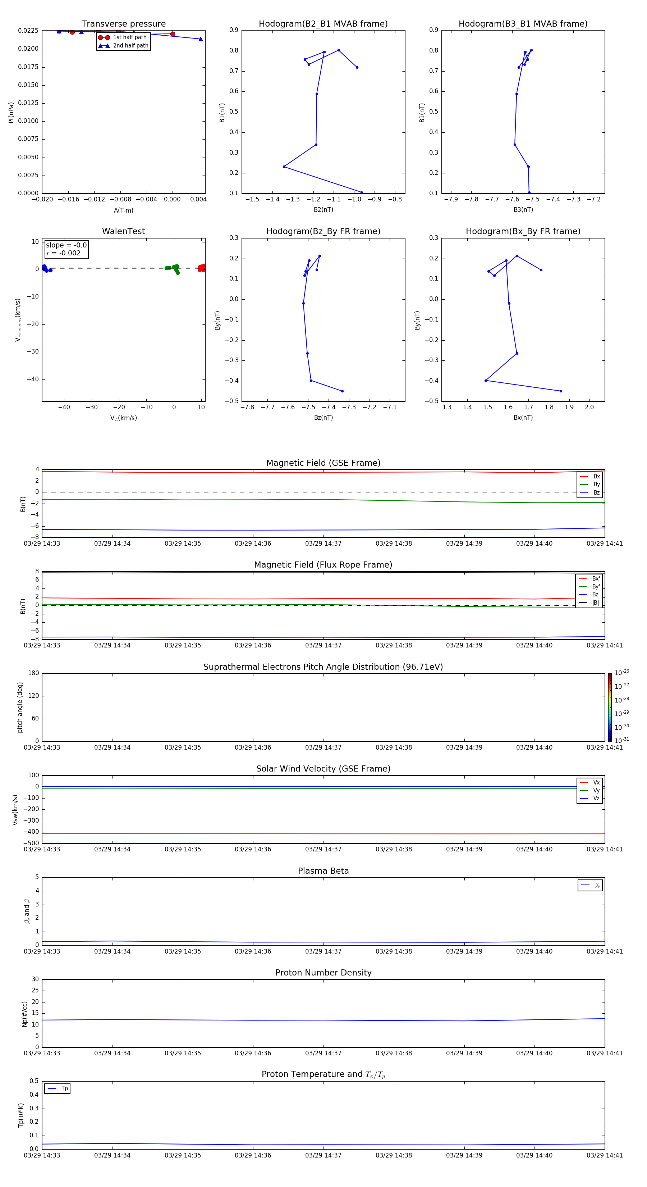Click the Hodogram(B2_B1 MVAB frame) title
The height and width of the screenshot is (1187, 647).
pyautogui.click(x=323, y=24)
